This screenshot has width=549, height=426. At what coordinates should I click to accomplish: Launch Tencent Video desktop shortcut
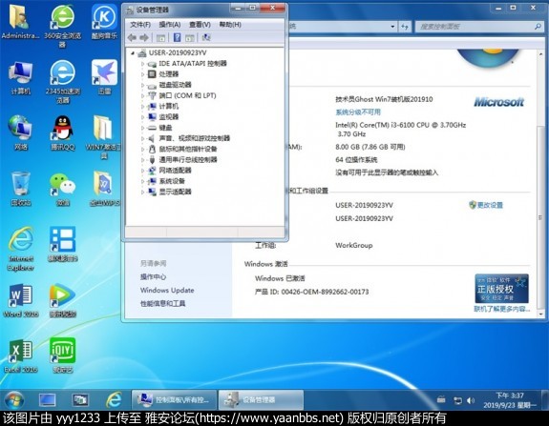[62, 300]
